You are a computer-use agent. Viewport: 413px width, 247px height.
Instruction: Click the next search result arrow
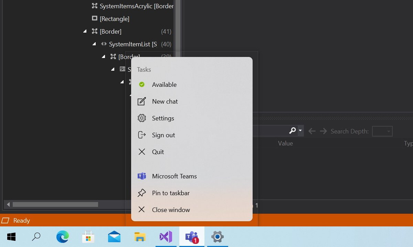tap(323, 131)
